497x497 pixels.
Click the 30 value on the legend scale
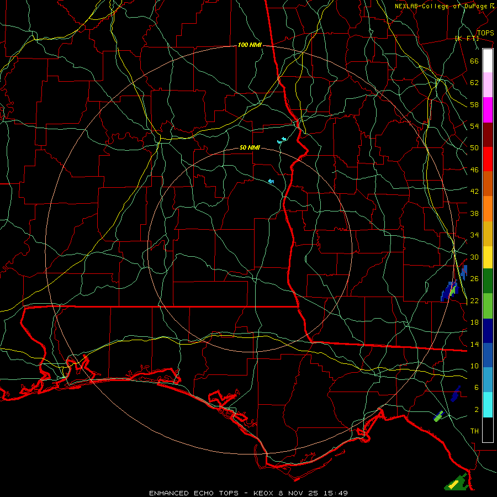(x=474, y=257)
